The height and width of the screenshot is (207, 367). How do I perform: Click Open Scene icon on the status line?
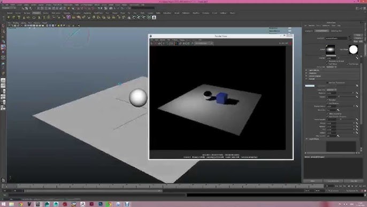pos(26,8)
